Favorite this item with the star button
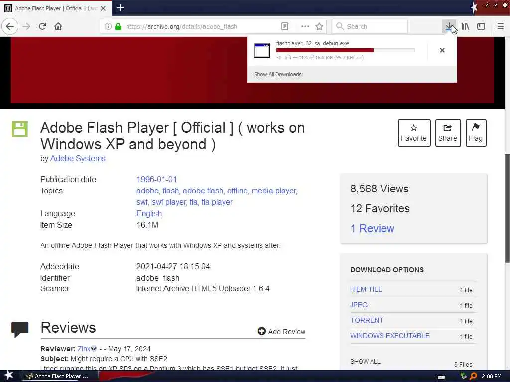 414,133
